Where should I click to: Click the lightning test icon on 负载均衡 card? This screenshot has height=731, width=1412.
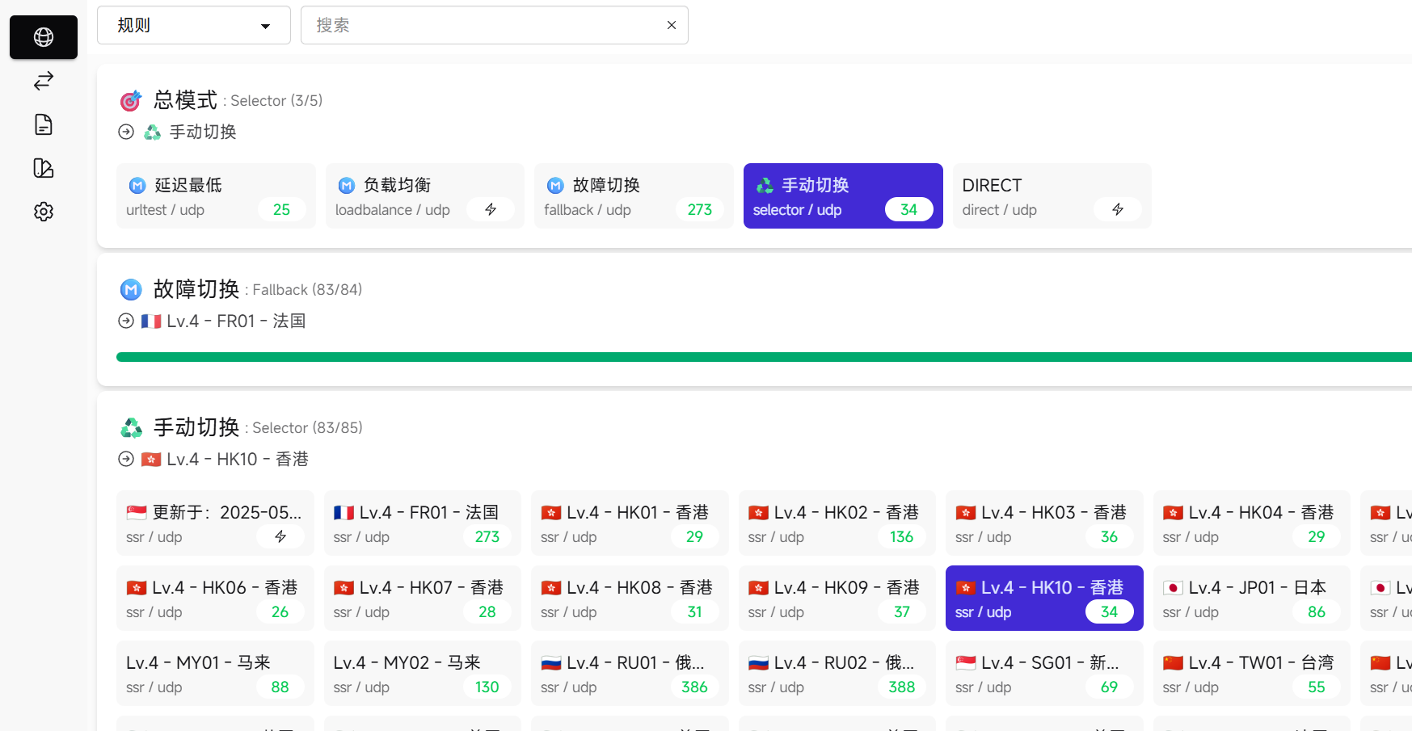pos(490,210)
